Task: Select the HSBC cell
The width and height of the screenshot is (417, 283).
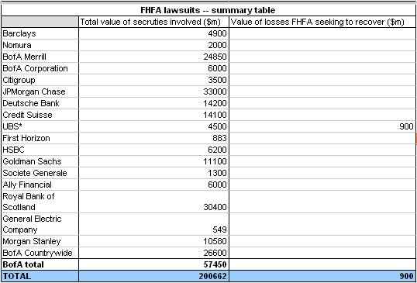Action: pyautogui.click(x=40, y=150)
